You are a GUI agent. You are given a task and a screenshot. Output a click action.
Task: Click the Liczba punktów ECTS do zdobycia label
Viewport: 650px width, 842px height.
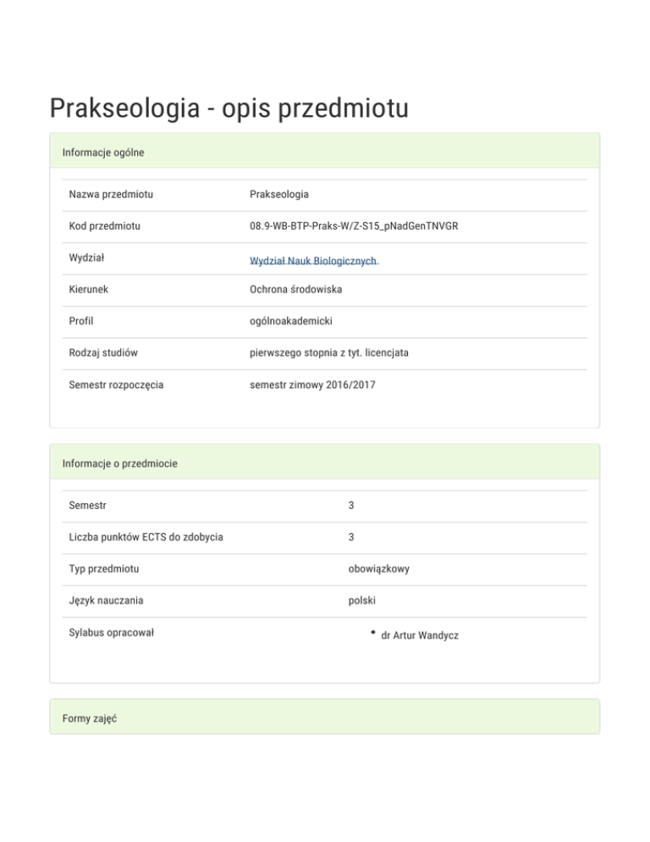point(146,537)
